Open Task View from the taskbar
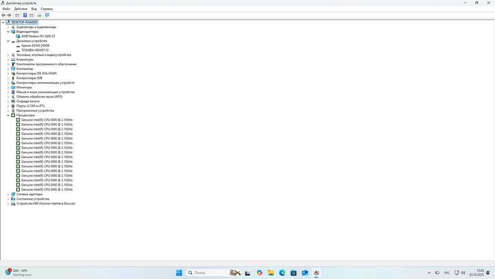Viewport: 495px width, 279px height. [x=248, y=273]
